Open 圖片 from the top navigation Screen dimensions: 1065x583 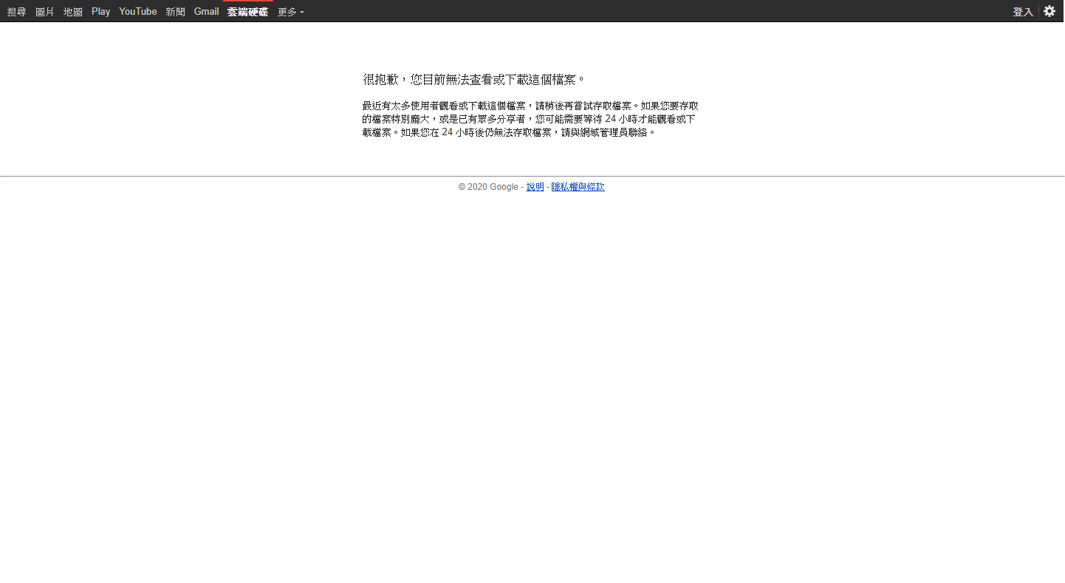(x=44, y=11)
